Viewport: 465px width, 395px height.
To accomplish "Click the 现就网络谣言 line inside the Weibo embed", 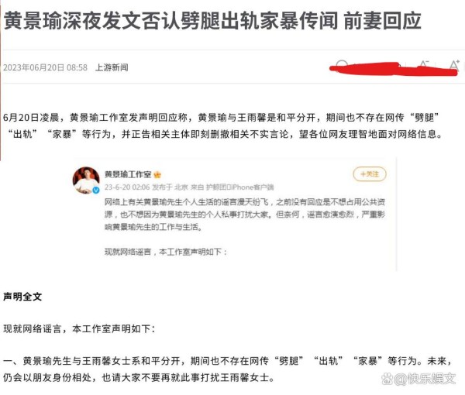I will coord(166,252).
